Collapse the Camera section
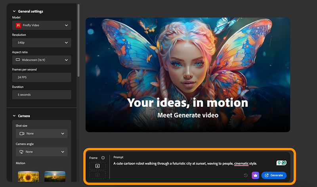 (15, 116)
